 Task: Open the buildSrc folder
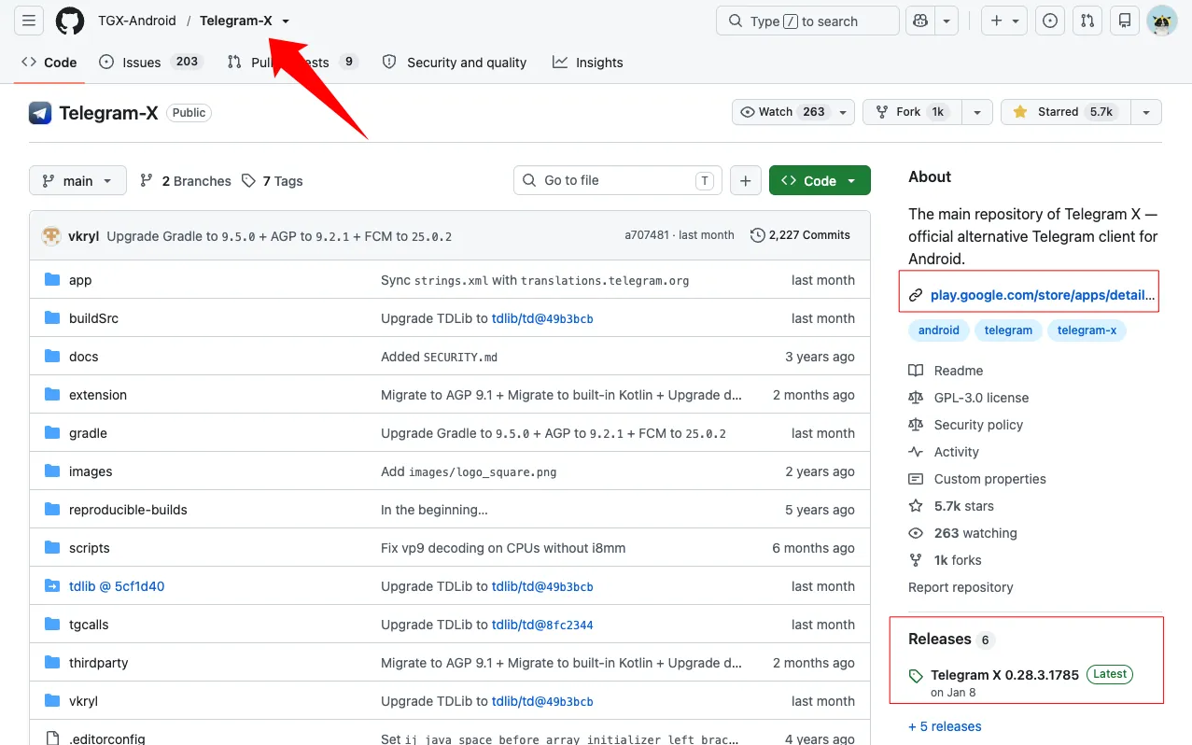93,318
